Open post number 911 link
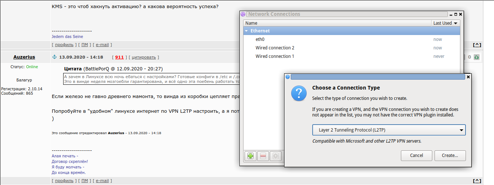 pos(119,57)
